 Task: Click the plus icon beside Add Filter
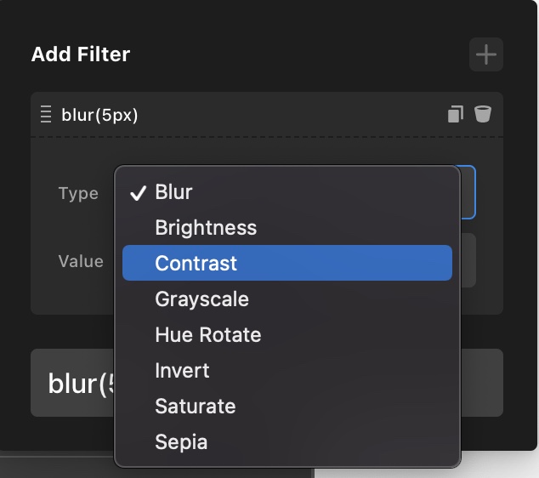coord(485,55)
